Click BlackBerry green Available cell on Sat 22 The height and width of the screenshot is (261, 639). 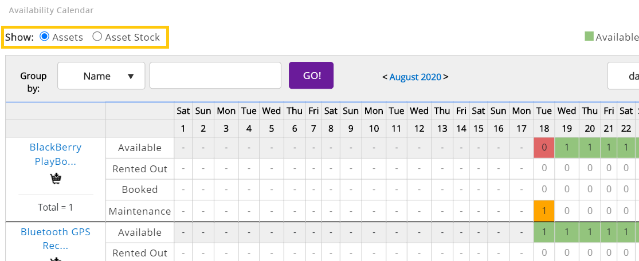point(626,148)
